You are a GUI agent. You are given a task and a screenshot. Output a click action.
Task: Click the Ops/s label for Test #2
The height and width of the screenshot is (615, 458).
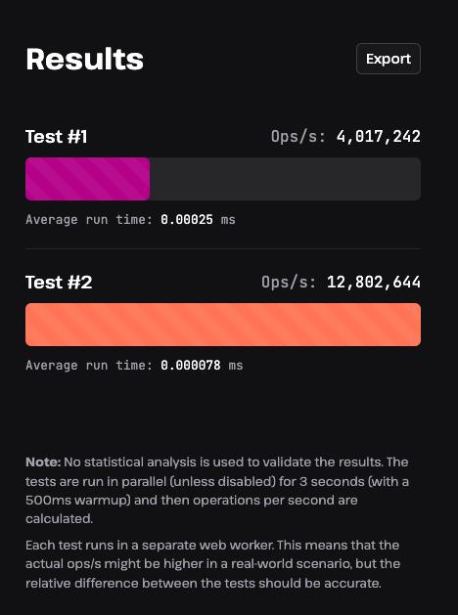tap(289, 283)
